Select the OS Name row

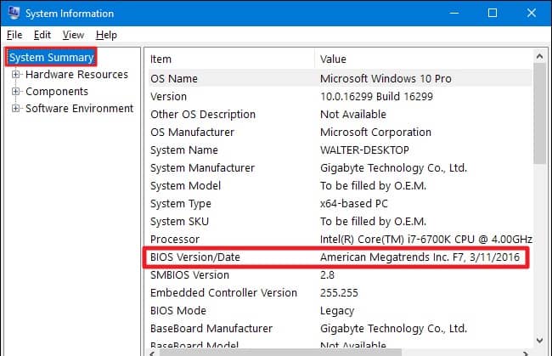tap(338, 78)
